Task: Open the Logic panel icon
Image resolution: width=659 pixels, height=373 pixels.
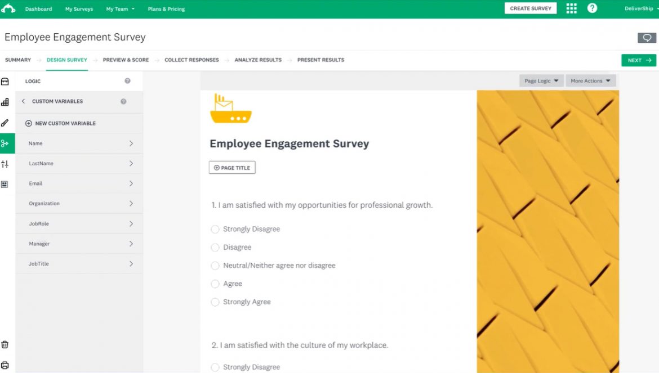Action: point(5,143)
